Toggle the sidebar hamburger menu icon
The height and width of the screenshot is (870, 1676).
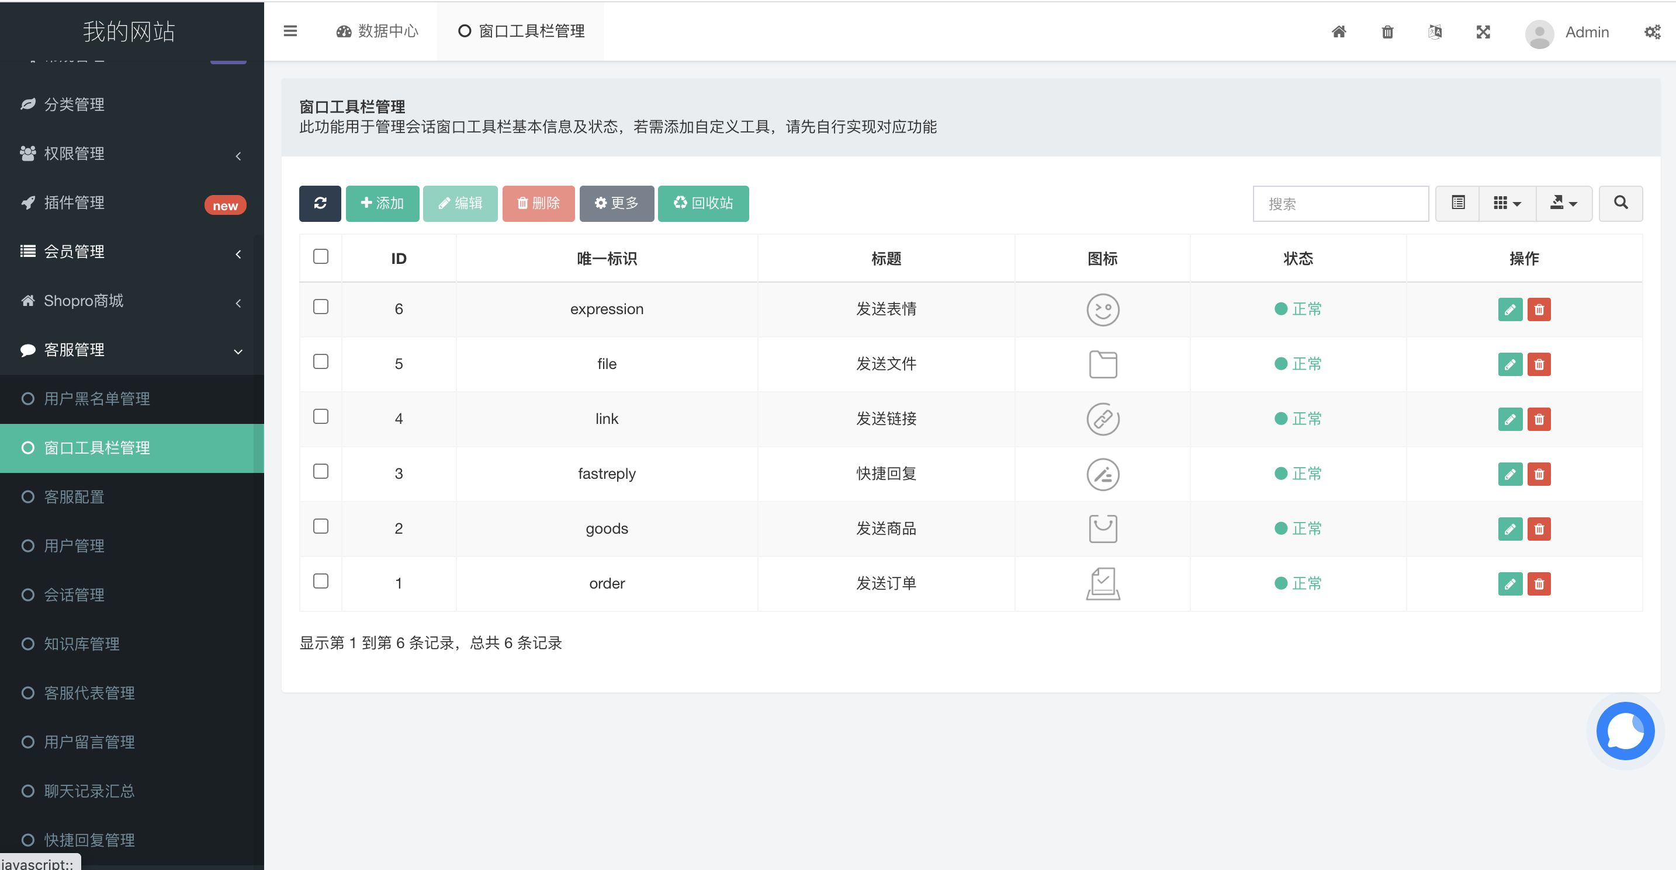(x=290, y=31)
